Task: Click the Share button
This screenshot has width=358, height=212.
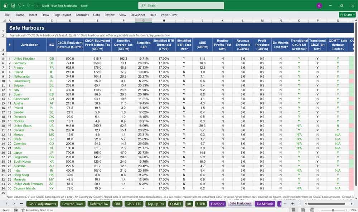Action: (x=347, y=15)
